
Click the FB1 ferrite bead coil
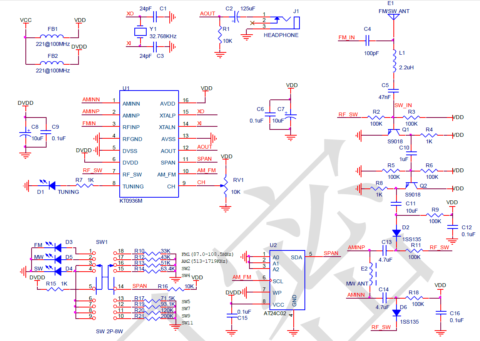[x=52, y=37]
